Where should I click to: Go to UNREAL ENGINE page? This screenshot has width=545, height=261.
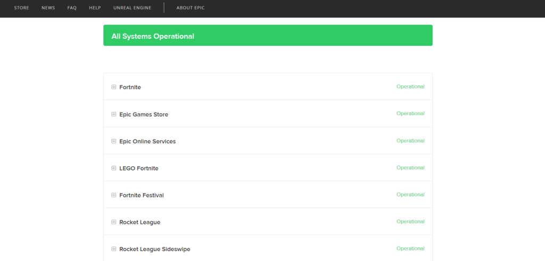click(133, 7)
